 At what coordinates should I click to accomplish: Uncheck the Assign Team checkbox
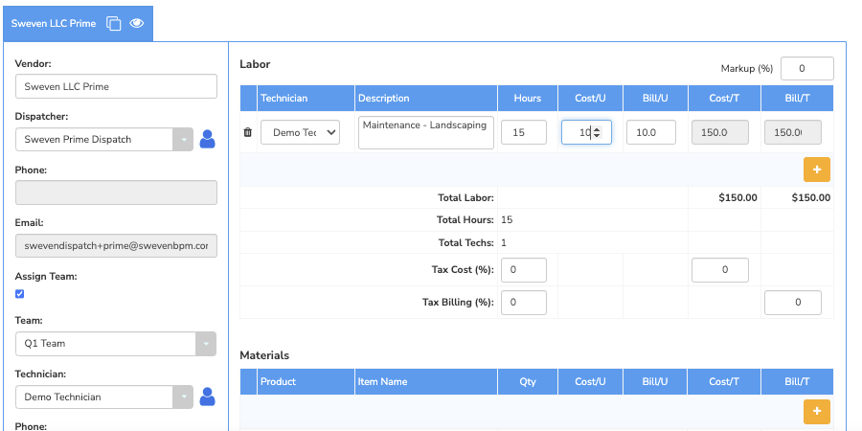click(20, 294)
